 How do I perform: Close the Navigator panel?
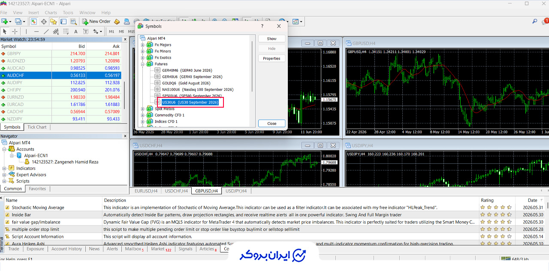125,136
